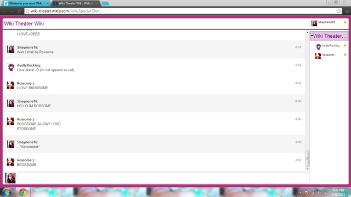Click avatar beside 'I LOVE BROSSOME' message
This screenshot has width=351, height=197.
point(10,85)
